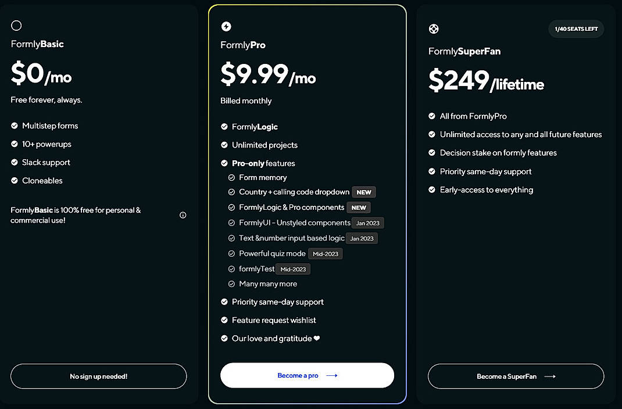The height and width of the screenshot is (409, 622).
Task: Click the checkmark beside 'Unlimited projects'
Action: point(224,145)
